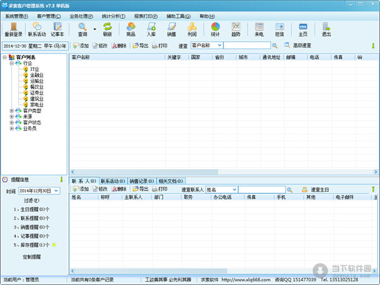Open the 统计 pie chart tool

[215, 29]
